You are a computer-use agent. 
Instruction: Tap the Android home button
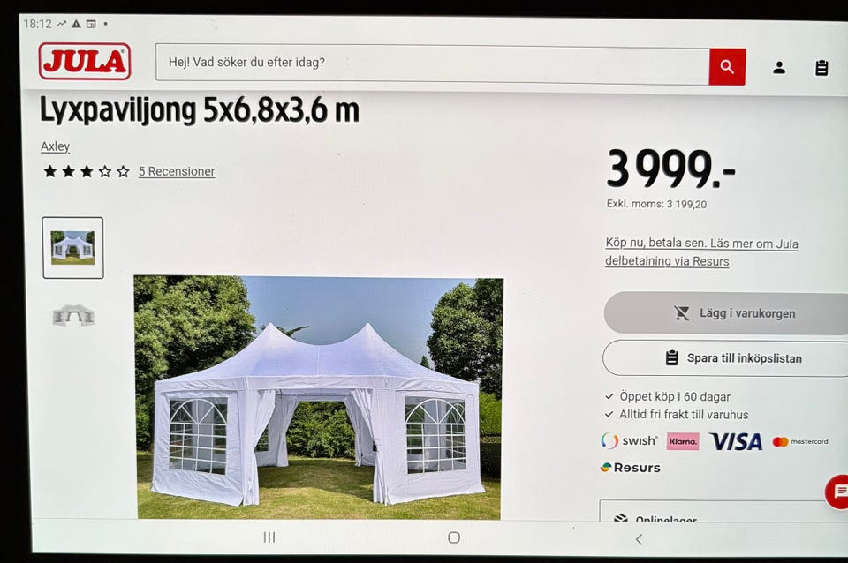point(454,537)
